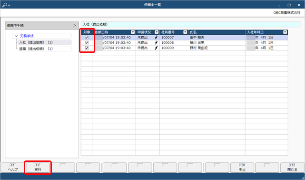This screenshot has height=180, width=305.
Task: Click F12 閉じる button
Action: (292, 168)
